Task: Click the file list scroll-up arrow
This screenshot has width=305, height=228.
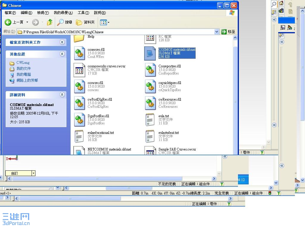Action: pos(235,38)
